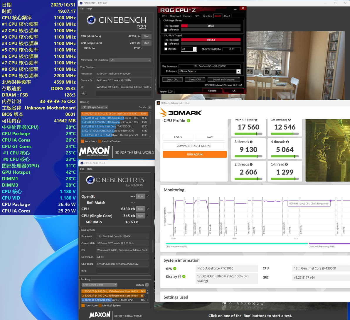Click the ROG CPU-Z minimize icon
Screen dimensions: 350x320
click(x=235, y=9)
